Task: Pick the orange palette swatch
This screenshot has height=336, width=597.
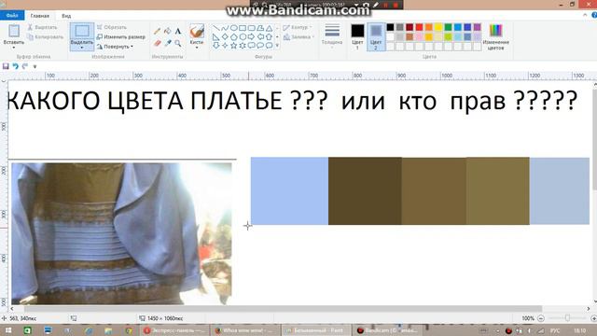Action: [x=429, y=27]
